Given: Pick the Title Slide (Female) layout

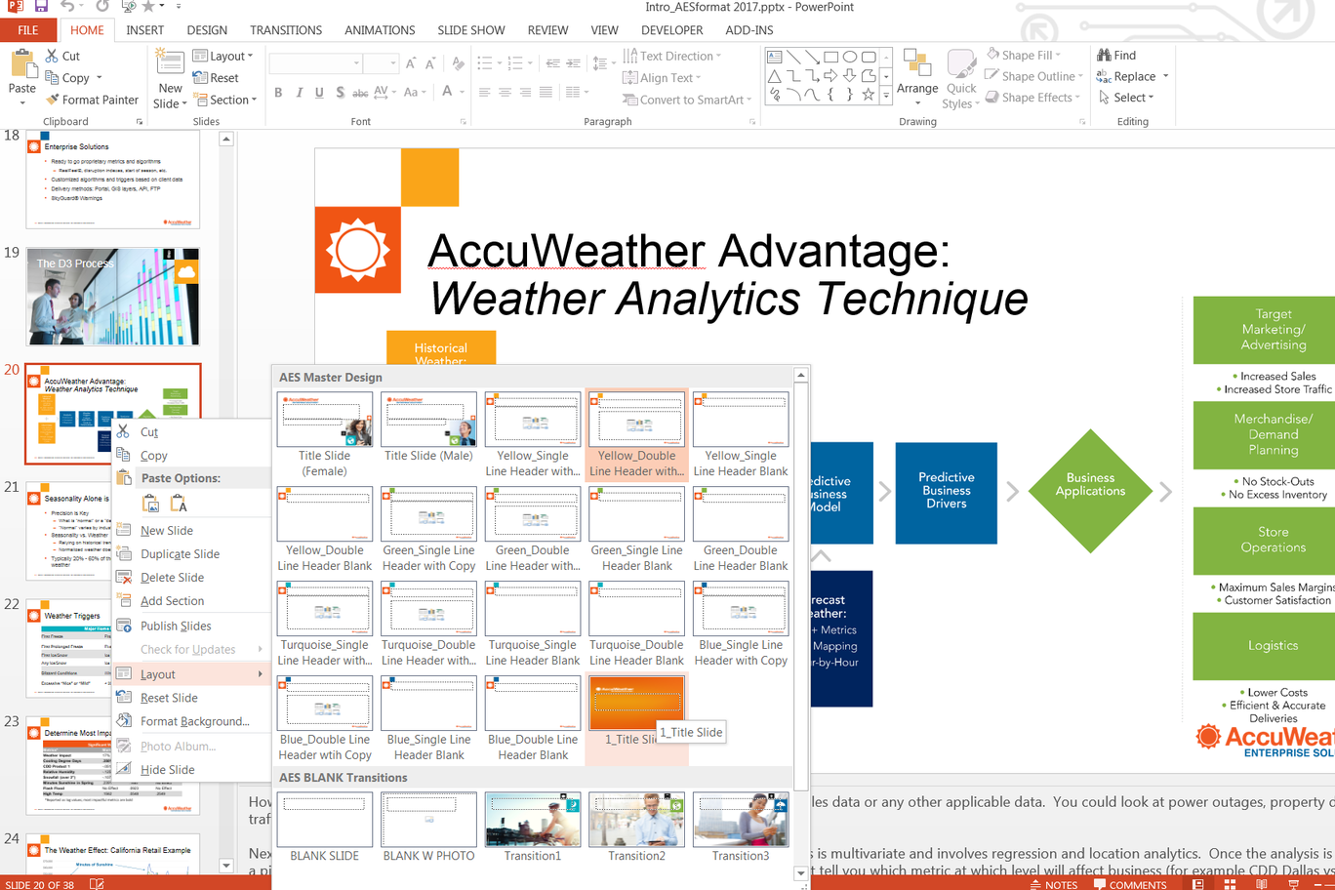Looking at the screenshot, I should [324, 434].
